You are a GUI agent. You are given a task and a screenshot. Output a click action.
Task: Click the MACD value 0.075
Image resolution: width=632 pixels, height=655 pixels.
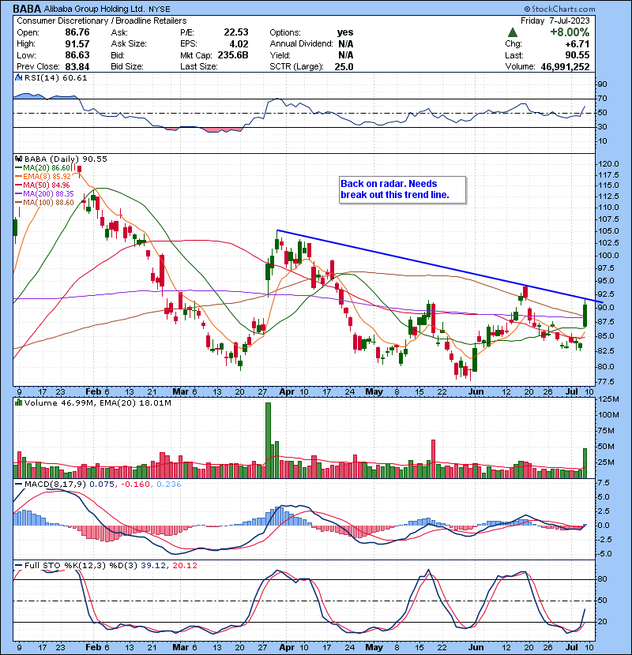[x=102, y=485]
